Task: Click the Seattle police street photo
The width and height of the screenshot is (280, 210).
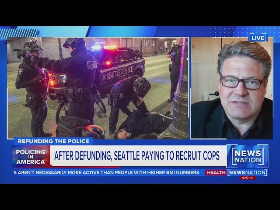Action: pos(98,88)
